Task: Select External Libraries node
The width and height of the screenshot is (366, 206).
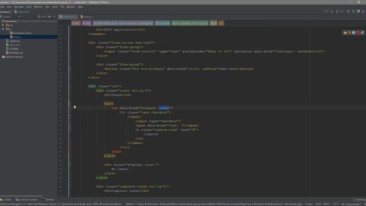Action: (x=13, y=57)
